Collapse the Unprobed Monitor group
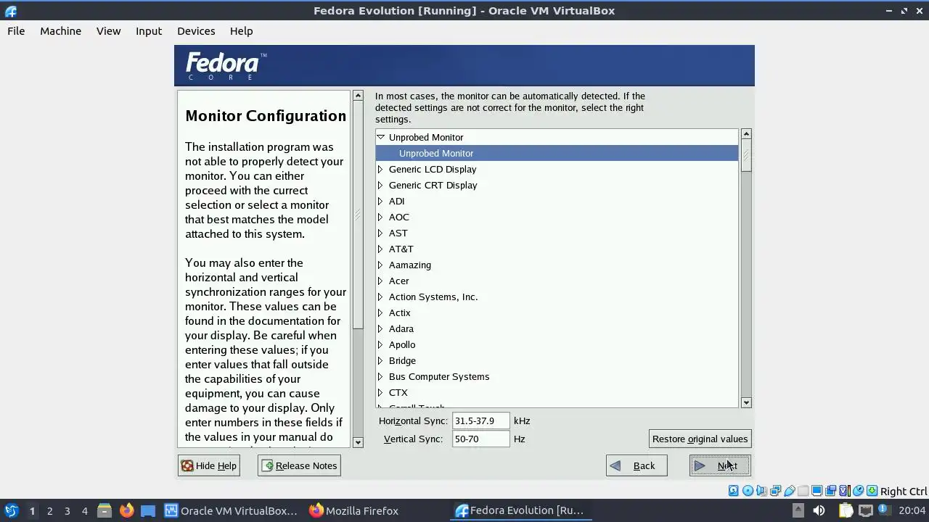 coord(380,137)
